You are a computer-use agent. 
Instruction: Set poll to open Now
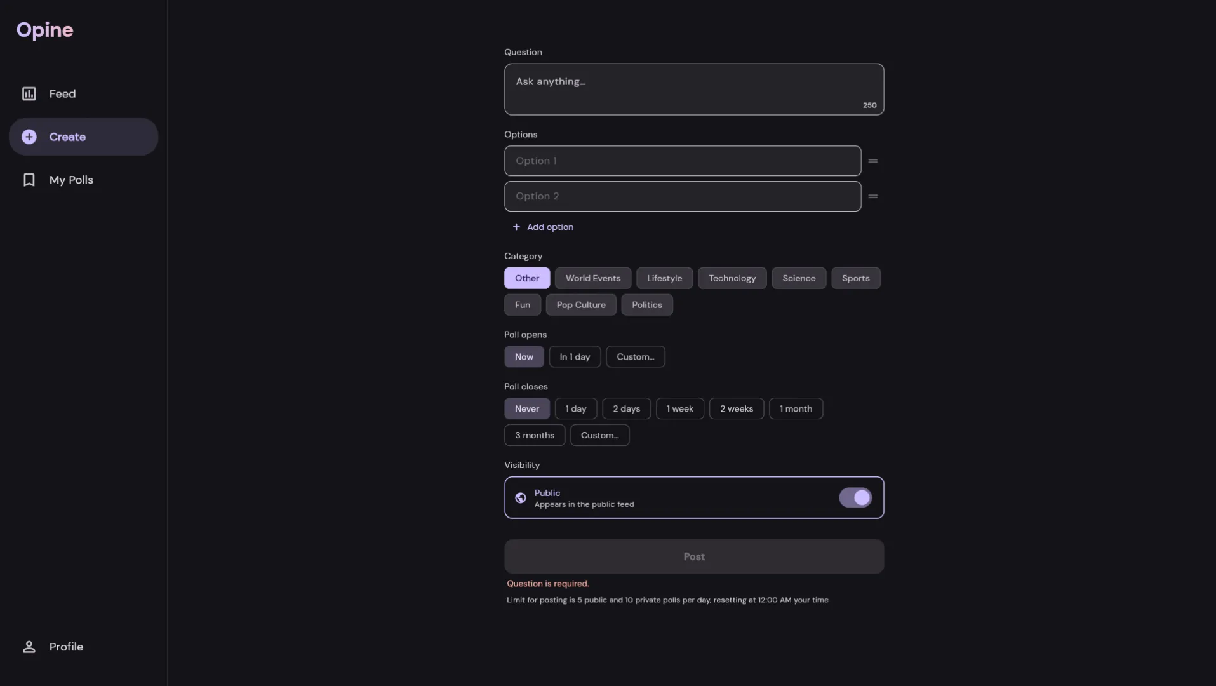(524, 357)
